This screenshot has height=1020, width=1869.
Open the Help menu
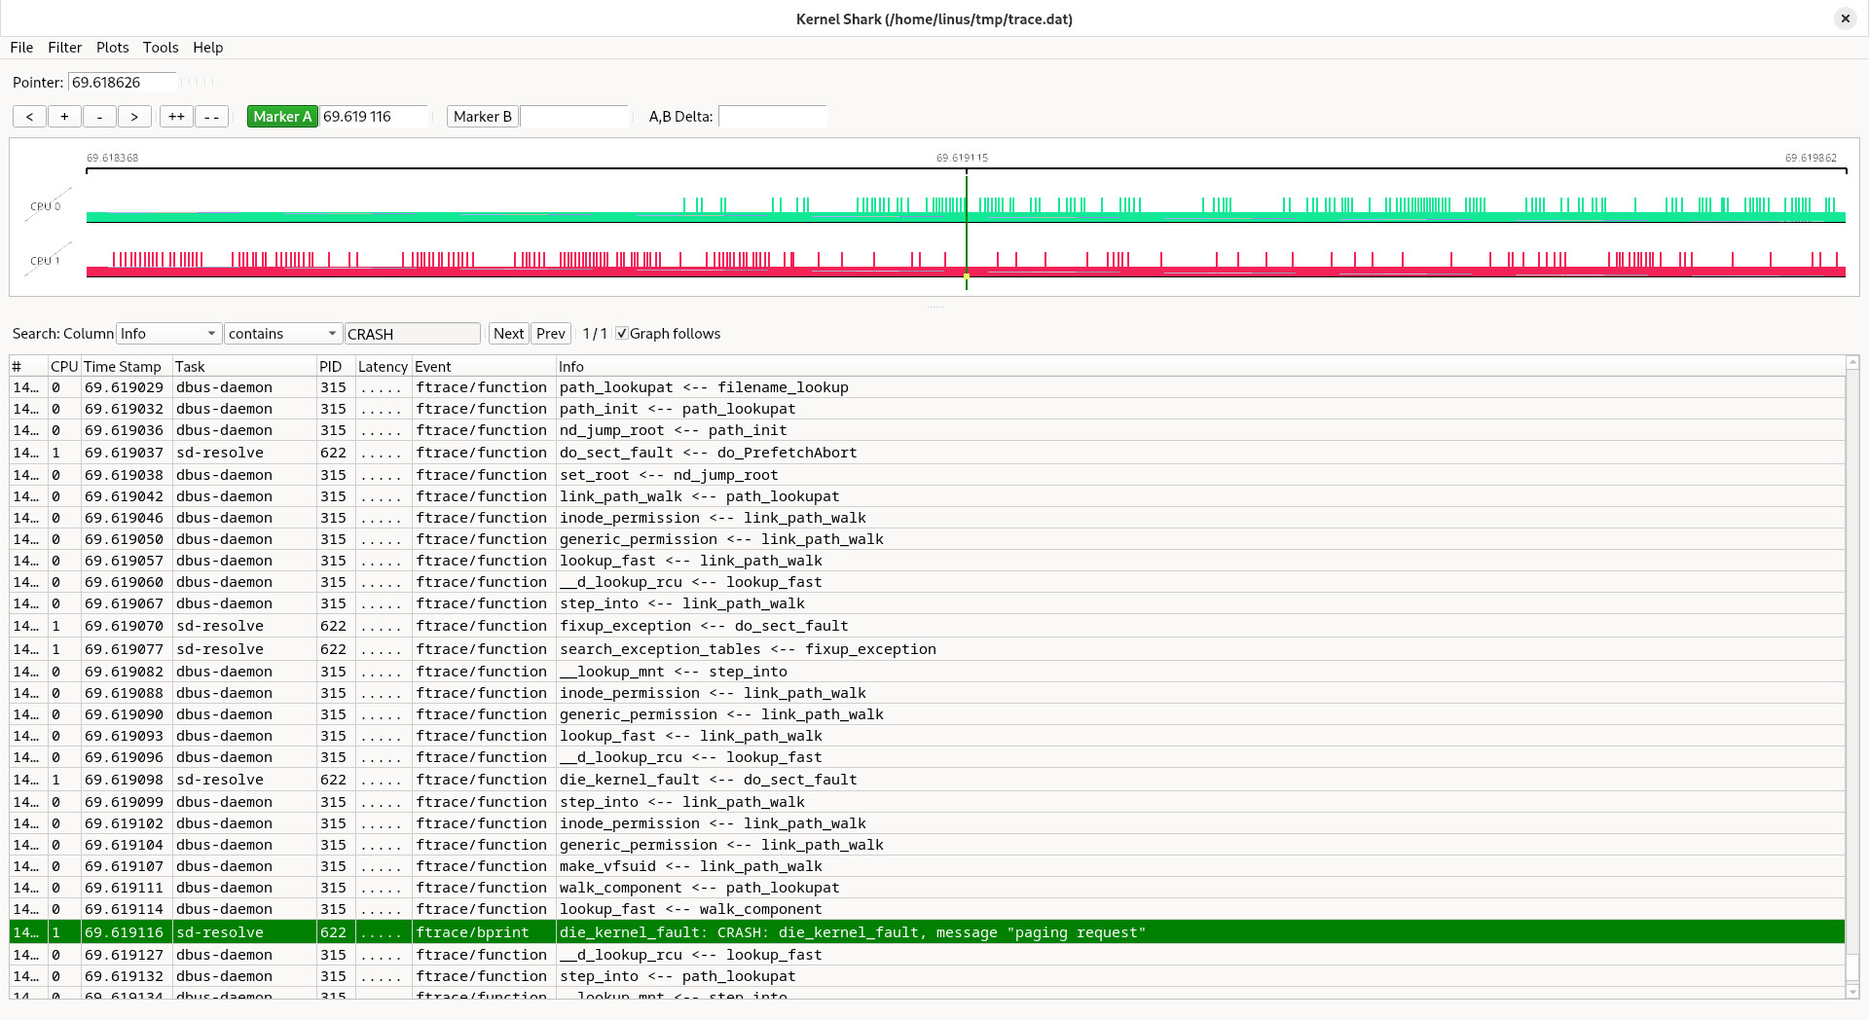click(x=207, y=48)
